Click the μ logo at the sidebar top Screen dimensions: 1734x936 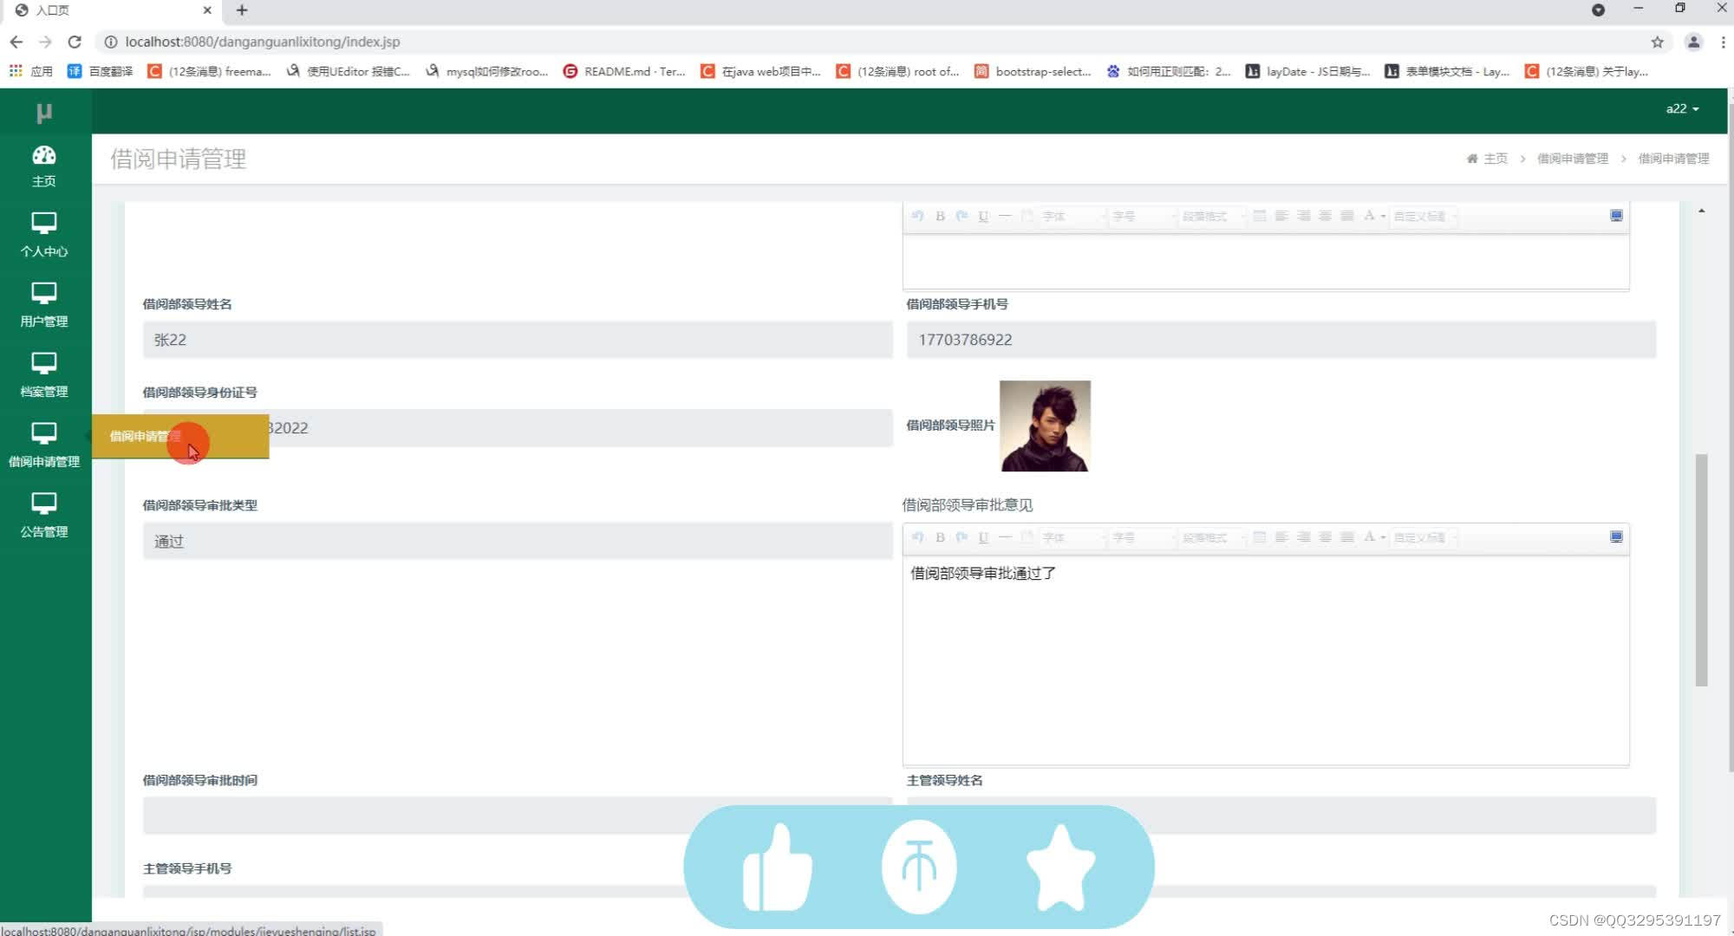pyautogui.click(x=44, y=112)
